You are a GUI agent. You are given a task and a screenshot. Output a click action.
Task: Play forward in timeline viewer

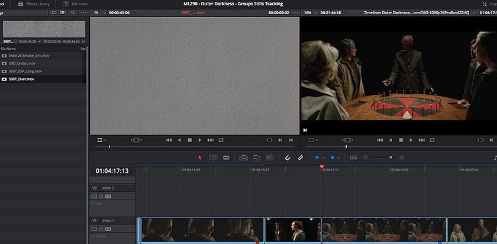pos(411,140)
